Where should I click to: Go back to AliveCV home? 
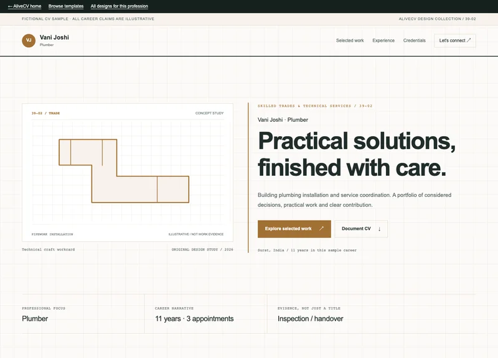click(24, 6)
